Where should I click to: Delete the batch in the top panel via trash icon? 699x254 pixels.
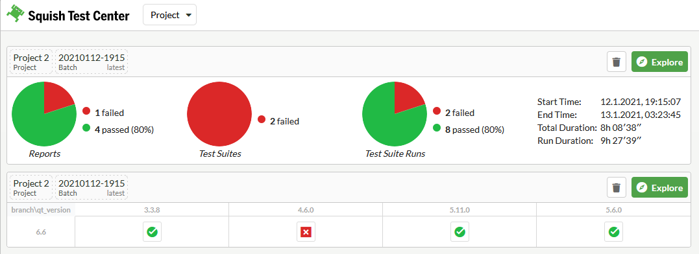click(x=617, y=62)
